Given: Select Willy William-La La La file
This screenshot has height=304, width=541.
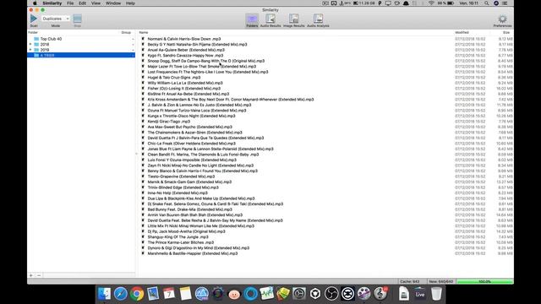Looking at the screenshot, I should (185, 83).
